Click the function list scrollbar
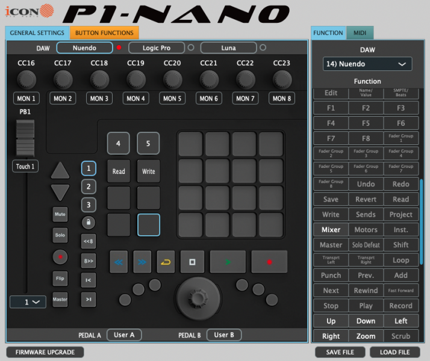The image size is (430, 361). pos(422,221)
